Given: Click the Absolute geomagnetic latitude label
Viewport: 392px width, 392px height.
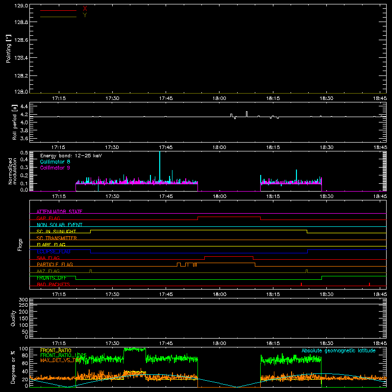Looking at the screenshot, I should coord(339,351).
